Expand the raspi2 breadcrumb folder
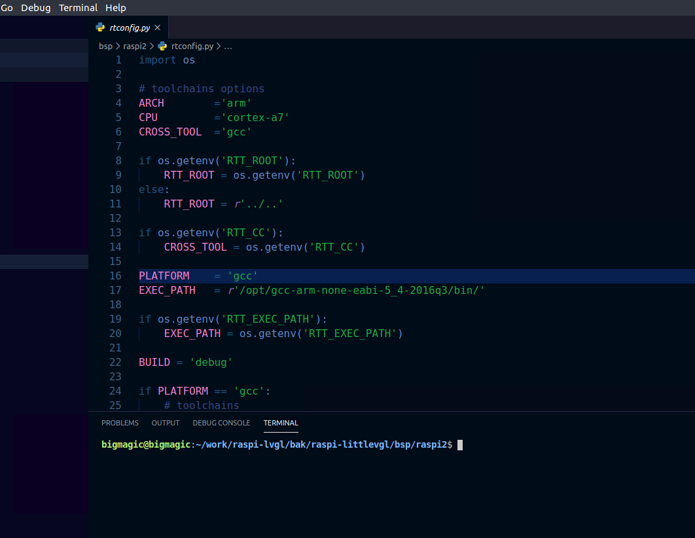Screen dimensions: 695x538 [134, 46]
